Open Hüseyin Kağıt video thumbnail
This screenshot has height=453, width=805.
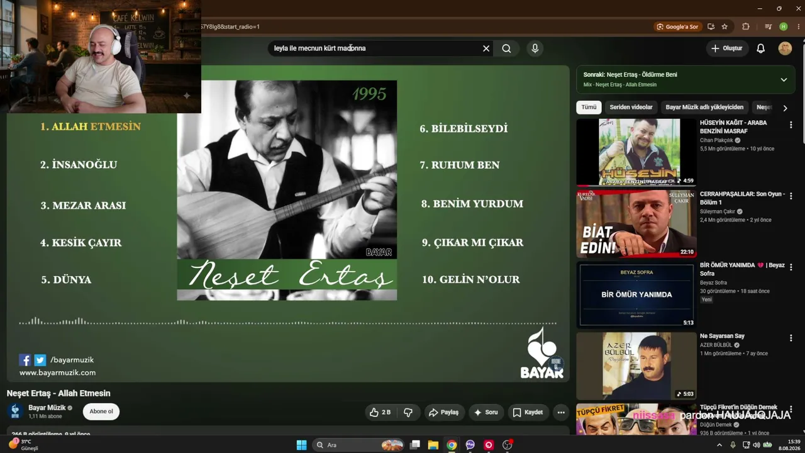pos(636,152)
